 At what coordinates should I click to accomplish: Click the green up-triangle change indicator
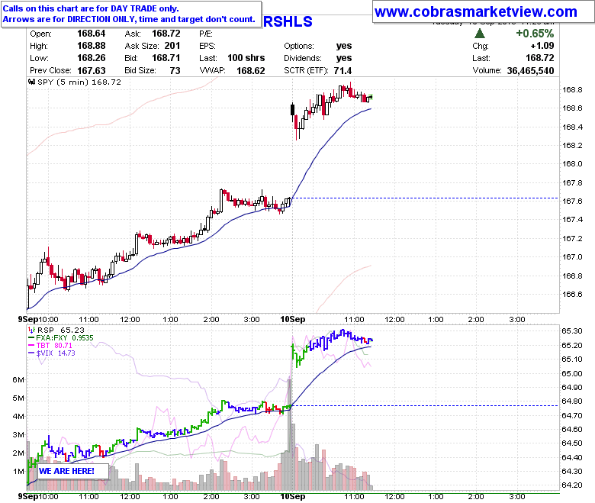(x=480, y=34)
